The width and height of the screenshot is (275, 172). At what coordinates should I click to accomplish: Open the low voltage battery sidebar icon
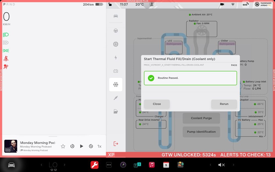pos(116,71)
